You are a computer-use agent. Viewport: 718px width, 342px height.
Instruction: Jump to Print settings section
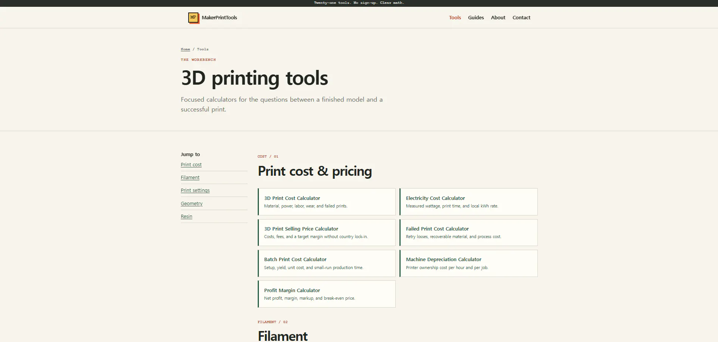(x=195, y=190)
